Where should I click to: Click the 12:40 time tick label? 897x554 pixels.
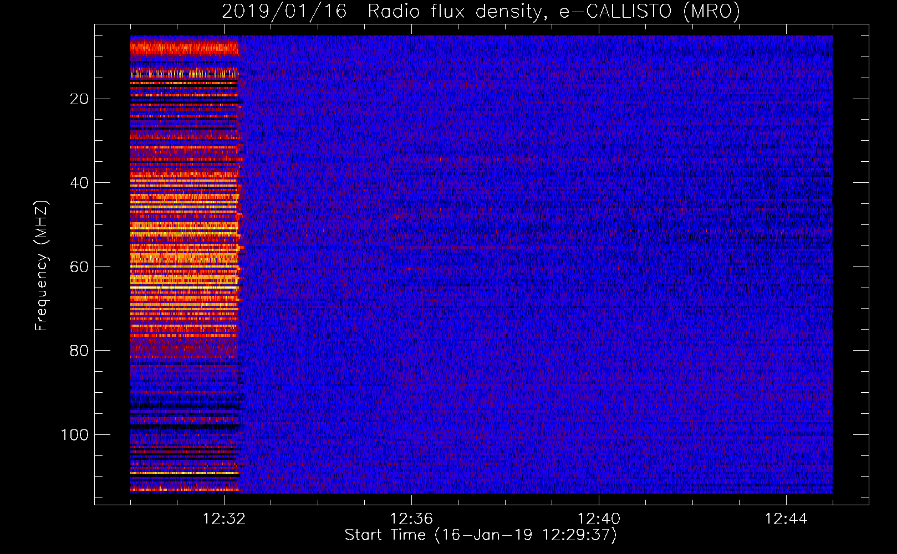click(x=599, y=519)
